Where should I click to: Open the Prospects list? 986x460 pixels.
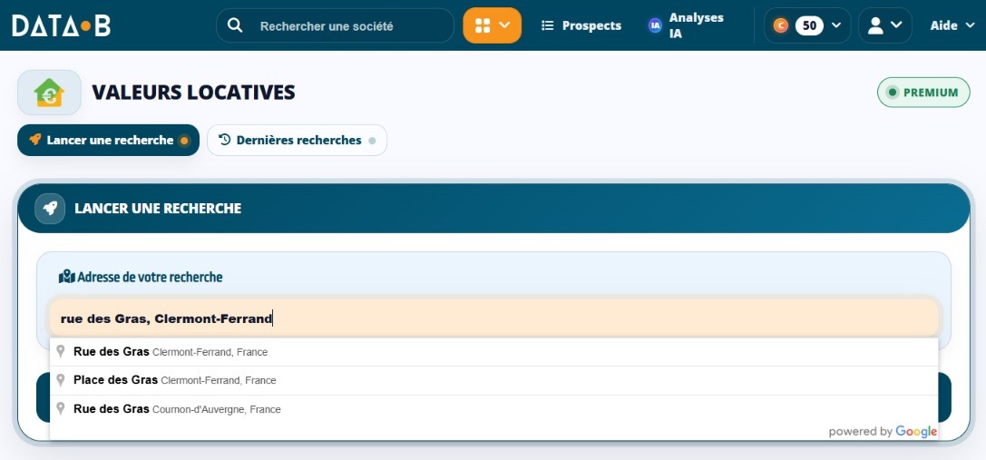581,25
